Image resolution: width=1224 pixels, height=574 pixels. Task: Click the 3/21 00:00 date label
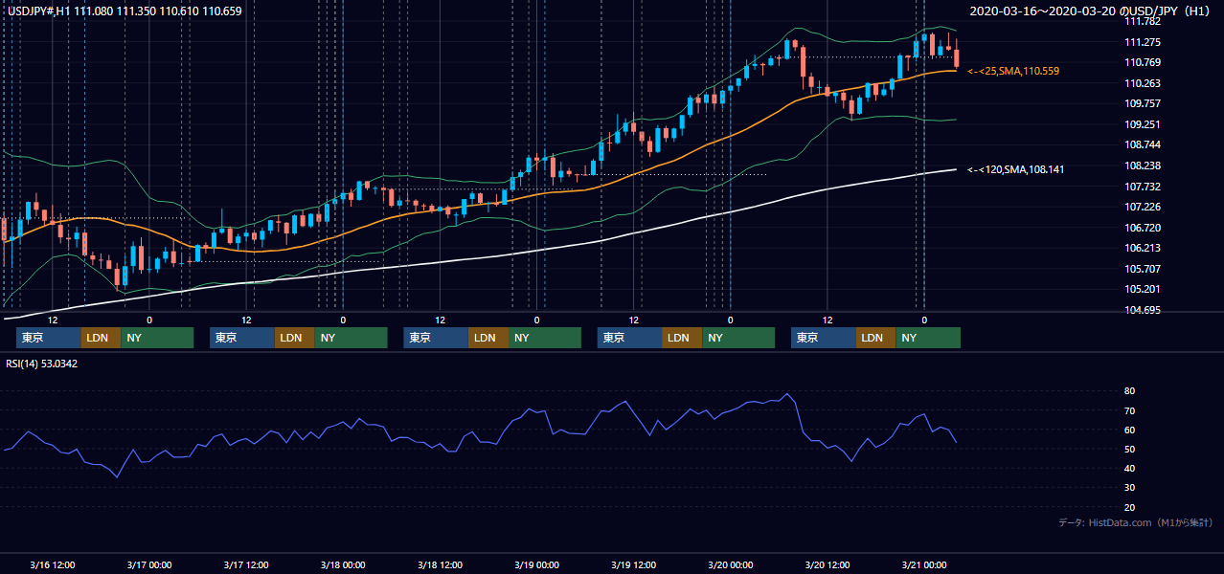coord(924,564)
